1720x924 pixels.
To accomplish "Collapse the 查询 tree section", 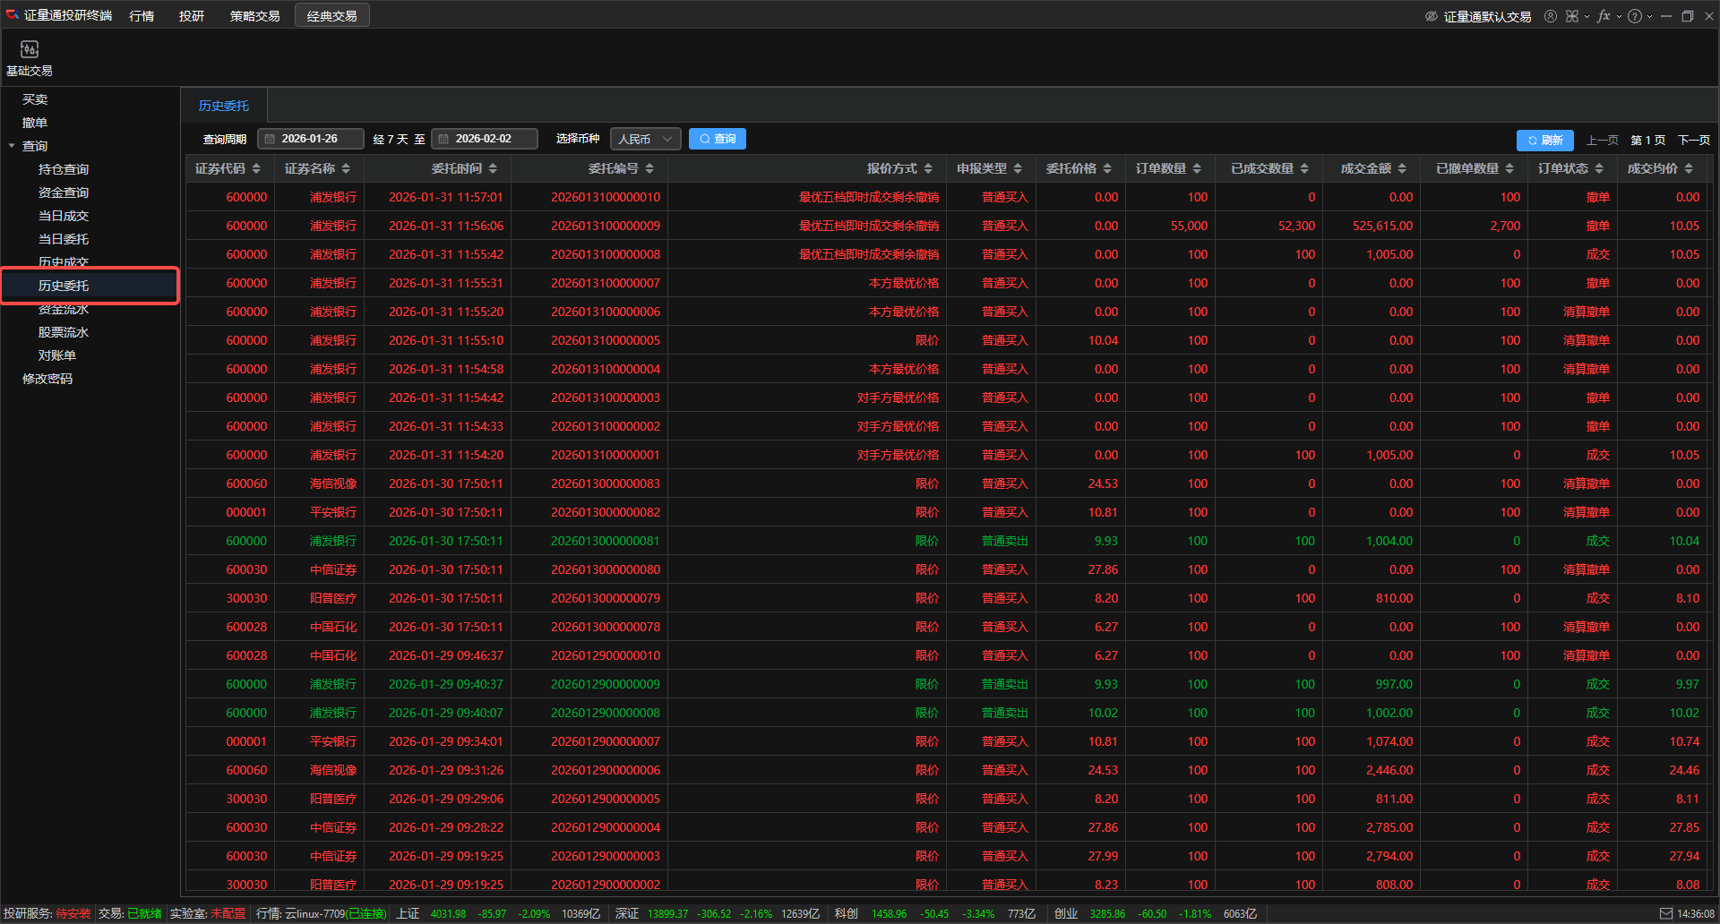I will pos(12,146).
